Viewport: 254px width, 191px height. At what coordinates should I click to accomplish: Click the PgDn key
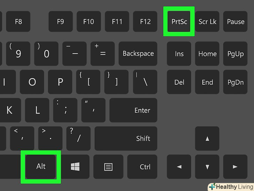tap(235, 82)
